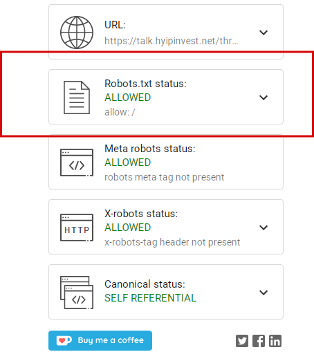Viewport: 314px width, 361px height.
Task: Click the code window icon for Meta robots
Action: pyautogui.click(x=77, y=163)
